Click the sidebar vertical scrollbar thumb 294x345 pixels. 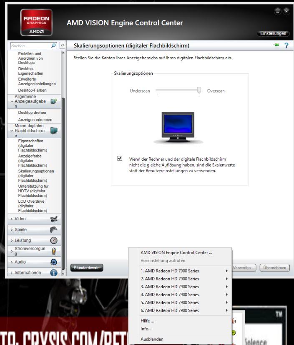click(63, 184)
